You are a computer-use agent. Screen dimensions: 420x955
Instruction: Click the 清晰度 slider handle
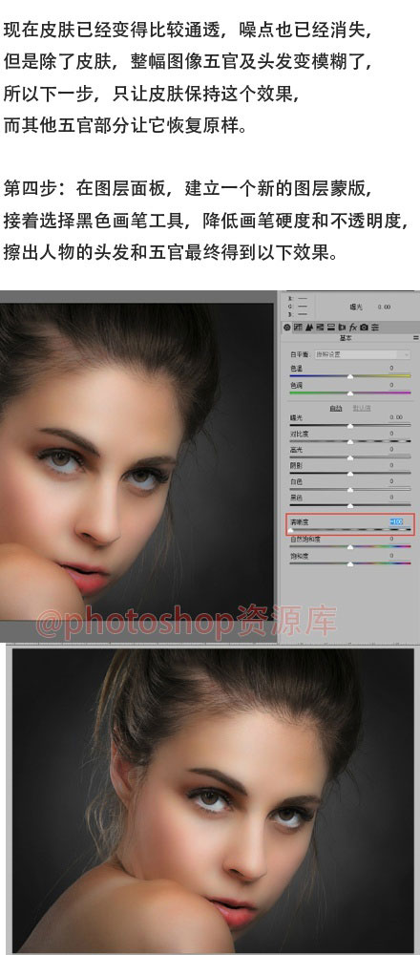pyautogui.click(x=290, y=530)
